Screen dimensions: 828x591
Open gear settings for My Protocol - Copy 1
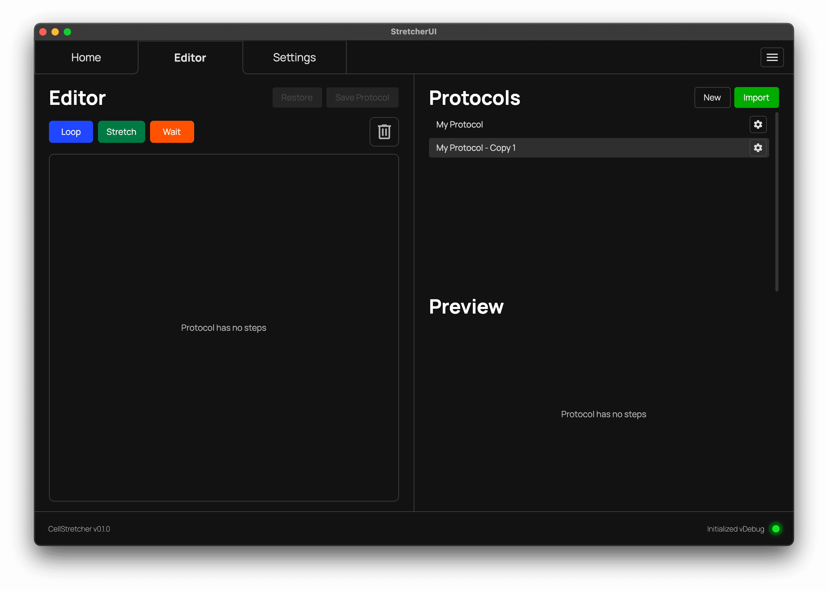pos(758,148)
